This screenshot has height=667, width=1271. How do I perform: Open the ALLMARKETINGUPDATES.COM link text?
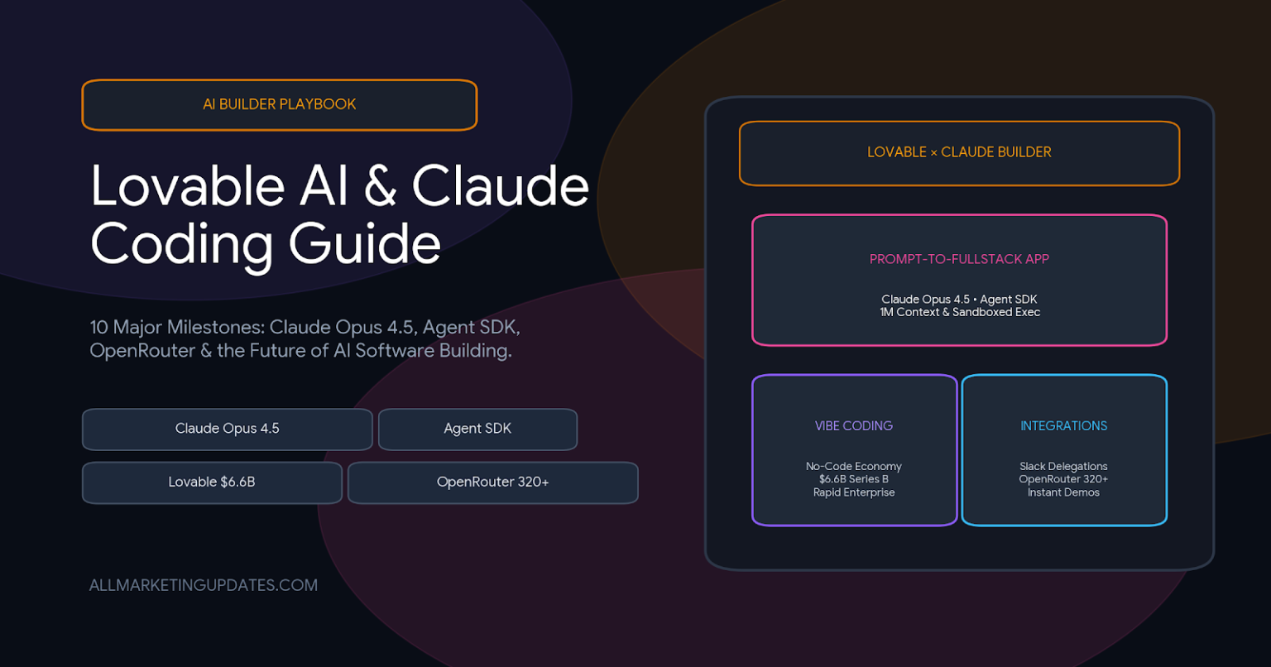[x=204, y=585]
